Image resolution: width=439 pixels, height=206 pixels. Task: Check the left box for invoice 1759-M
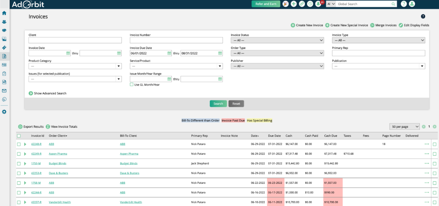pyautogui.click(x=19, y=163)
